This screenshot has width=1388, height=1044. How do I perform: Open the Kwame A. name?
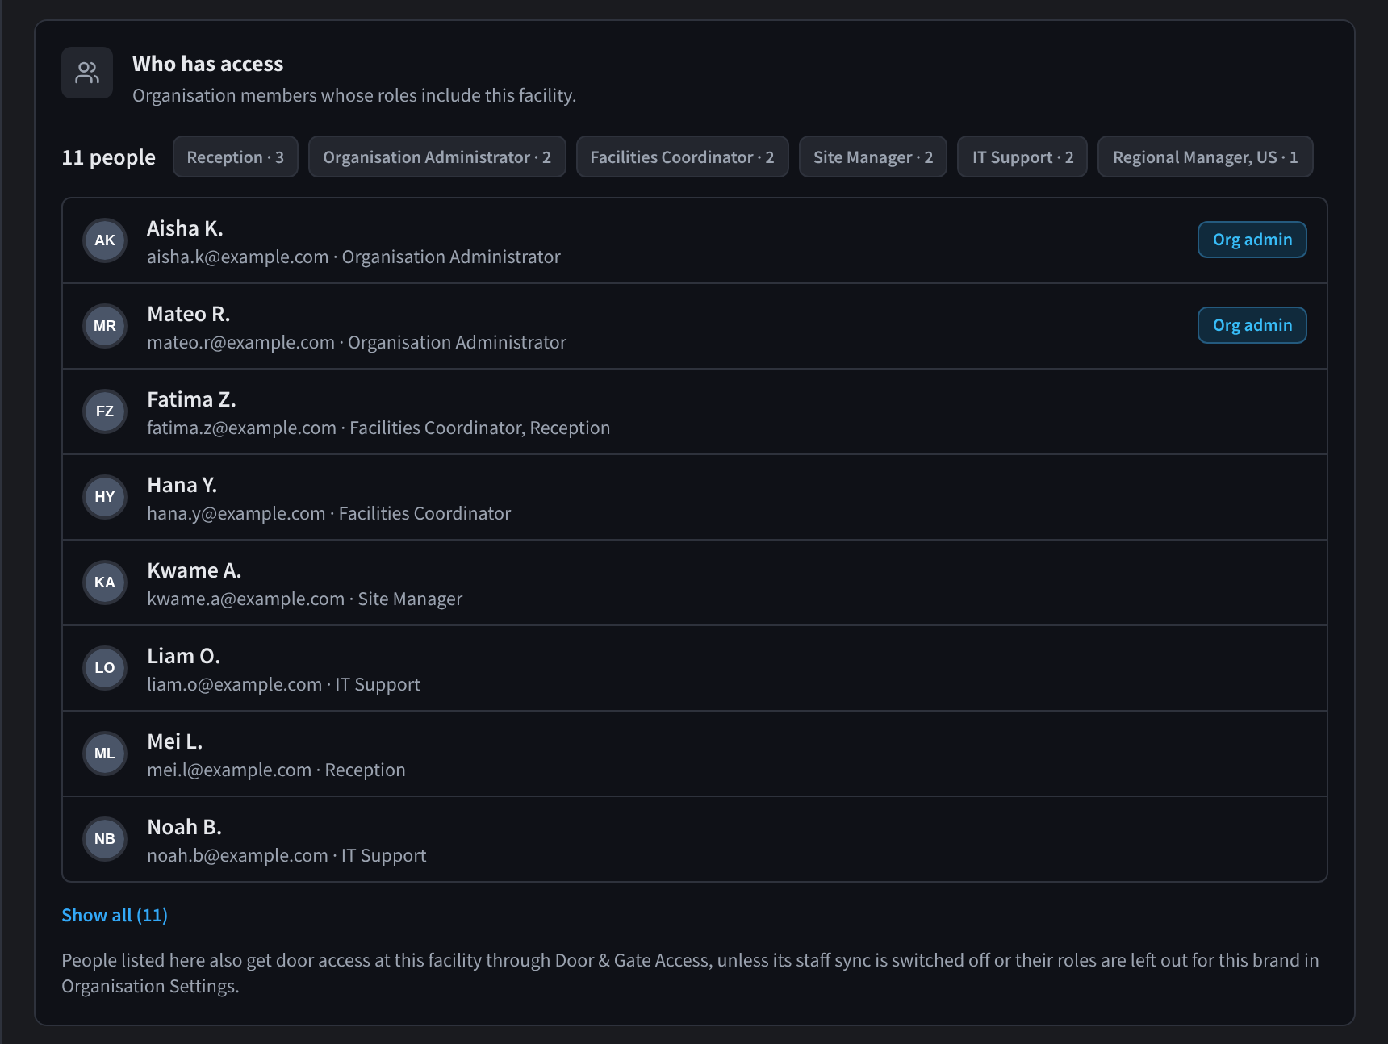click(194, 570)
